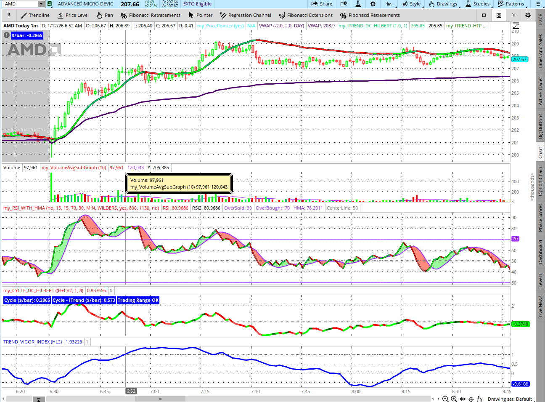
Task: Click the Share button
Action: (322, 4)
